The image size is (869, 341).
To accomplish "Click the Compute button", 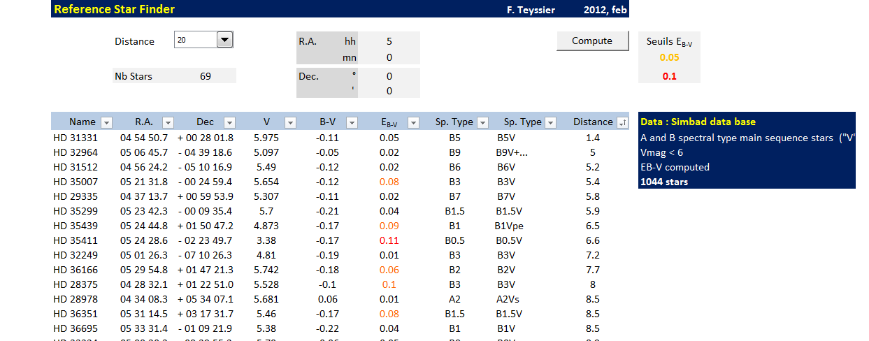I will coord(591,41).
